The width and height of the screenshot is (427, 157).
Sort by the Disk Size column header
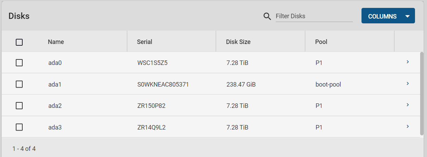coord(238,42)
